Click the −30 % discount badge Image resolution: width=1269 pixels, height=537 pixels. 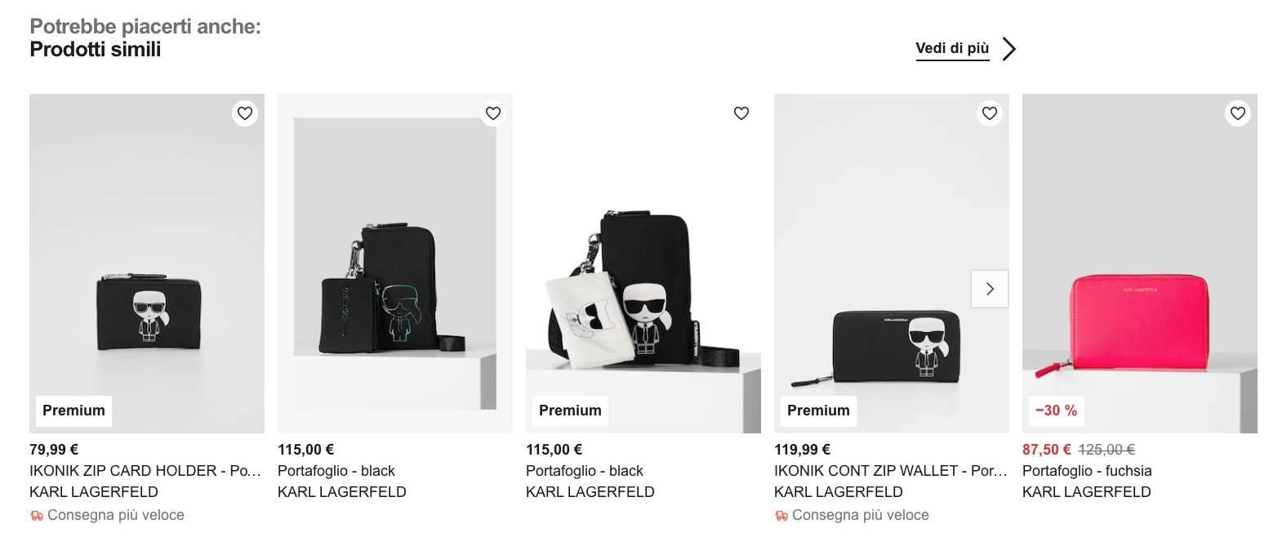coord(1057,411)
